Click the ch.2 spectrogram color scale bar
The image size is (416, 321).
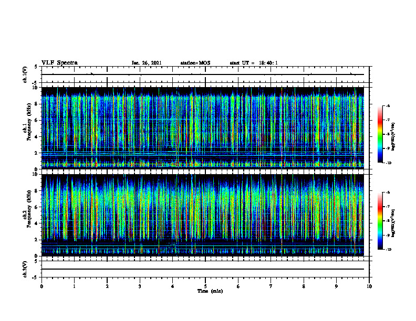click(380, 221)
